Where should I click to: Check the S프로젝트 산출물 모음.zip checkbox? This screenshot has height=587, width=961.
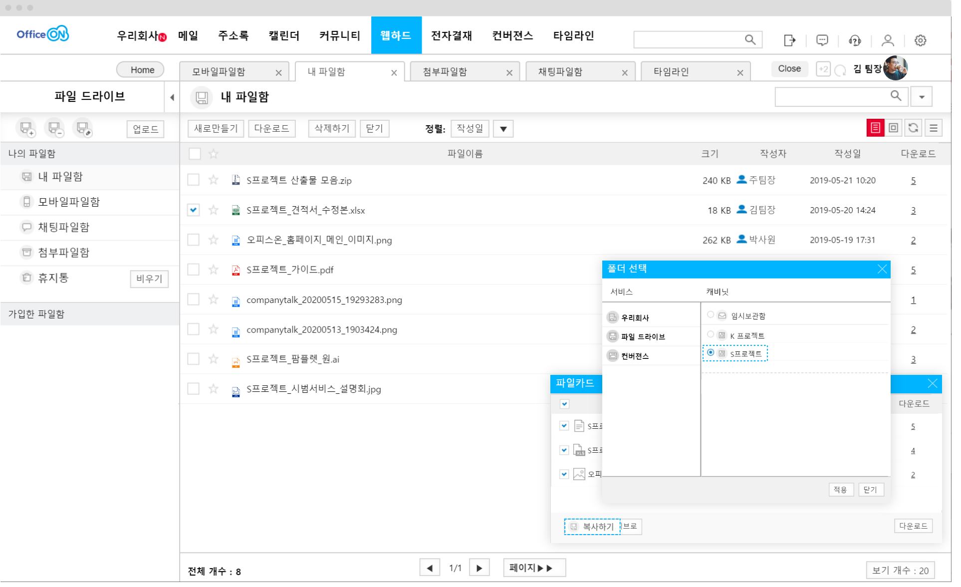click(194, 180)
